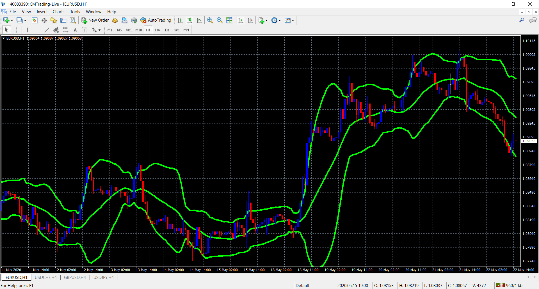Click the 1.09053 current price label

click(529, 141)
